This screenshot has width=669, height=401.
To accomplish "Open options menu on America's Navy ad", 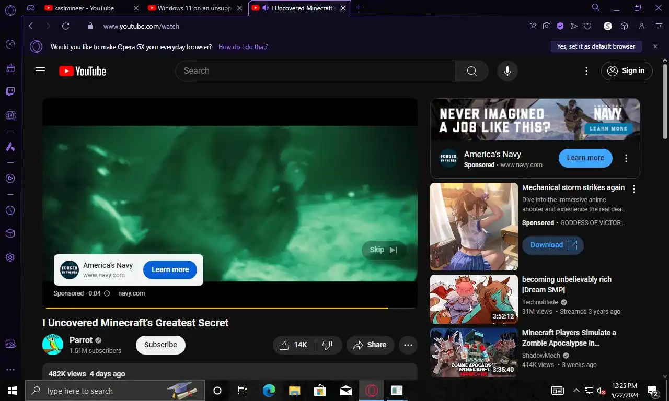I will pyautogui.click(x=626, y=158).
